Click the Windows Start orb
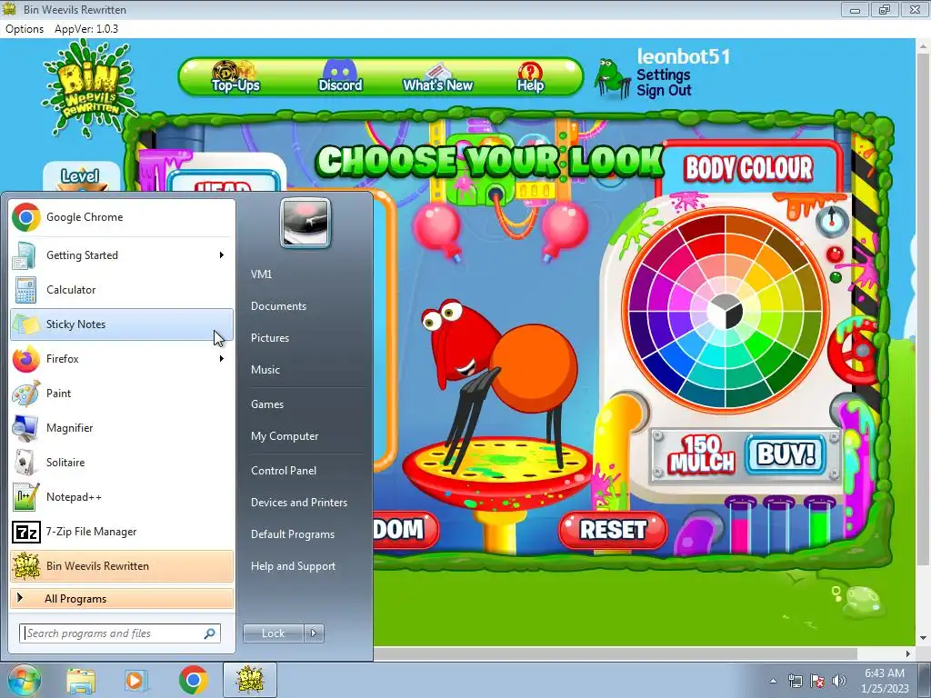The width and height of the screenshot is (931, 698). point(24,680)
